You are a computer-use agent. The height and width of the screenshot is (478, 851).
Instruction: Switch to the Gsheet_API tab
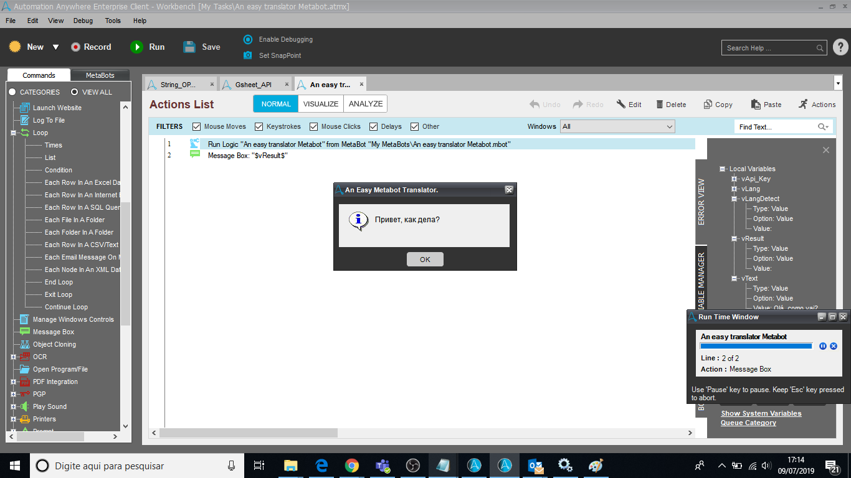coord(255,84)
